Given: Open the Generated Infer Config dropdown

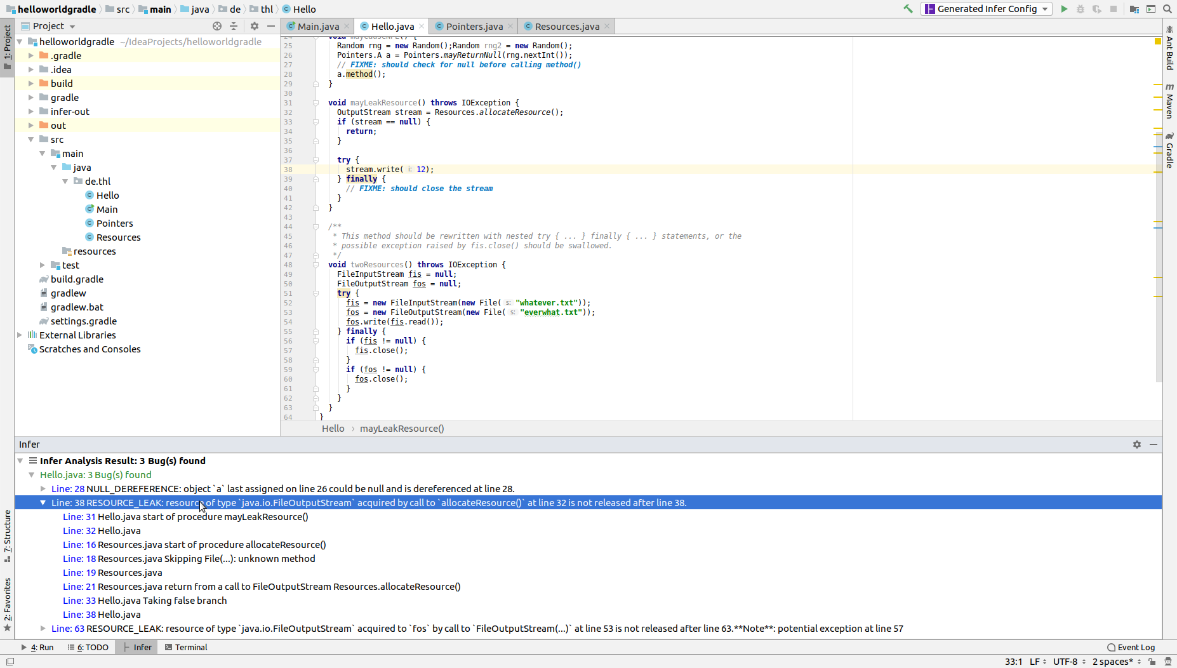Looking at the screenshot, I should 987,9.
